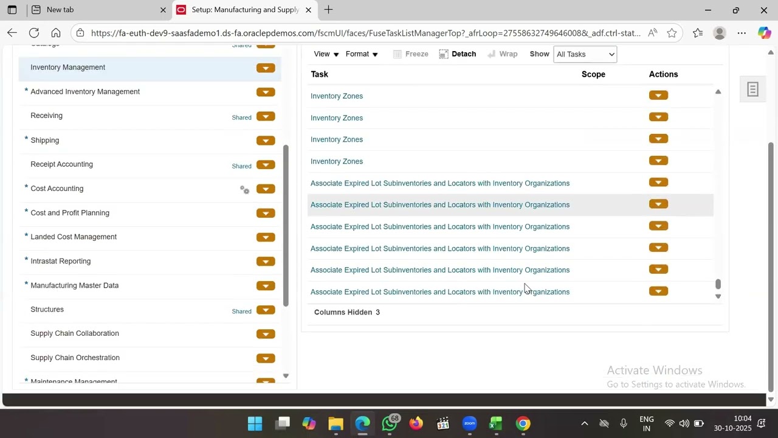
Task: Open a new browser tab
Action: [x=328, y=10]
